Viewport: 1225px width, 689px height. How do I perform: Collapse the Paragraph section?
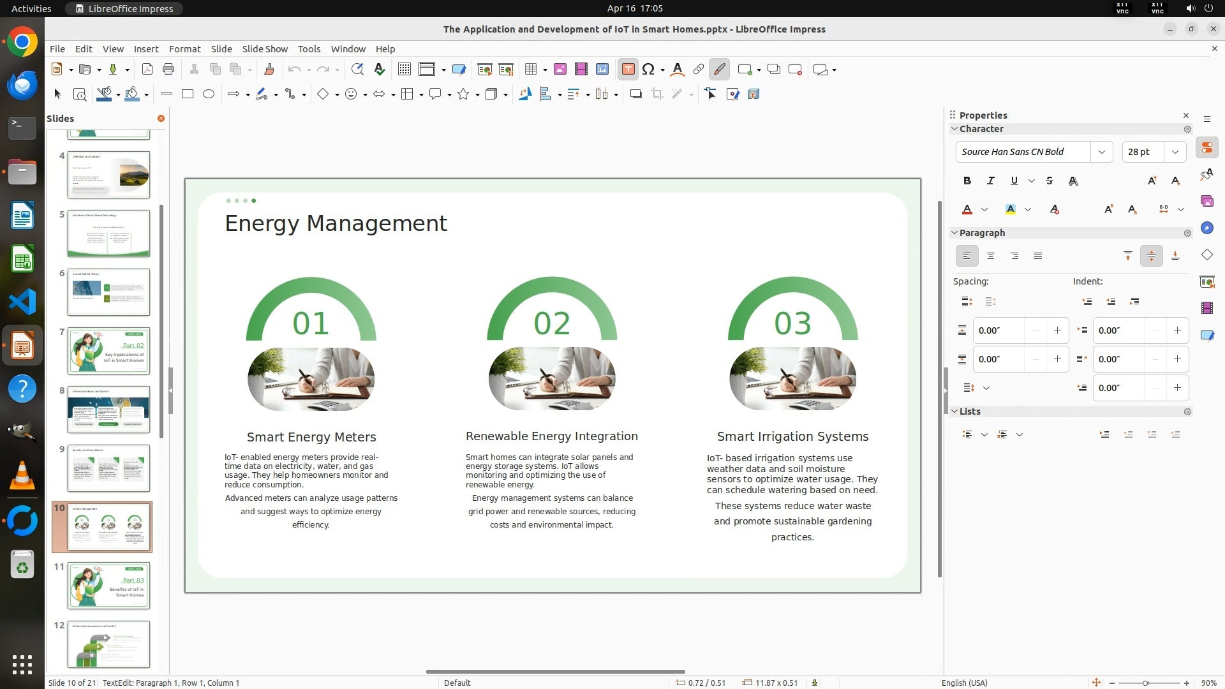click(955, 233)
